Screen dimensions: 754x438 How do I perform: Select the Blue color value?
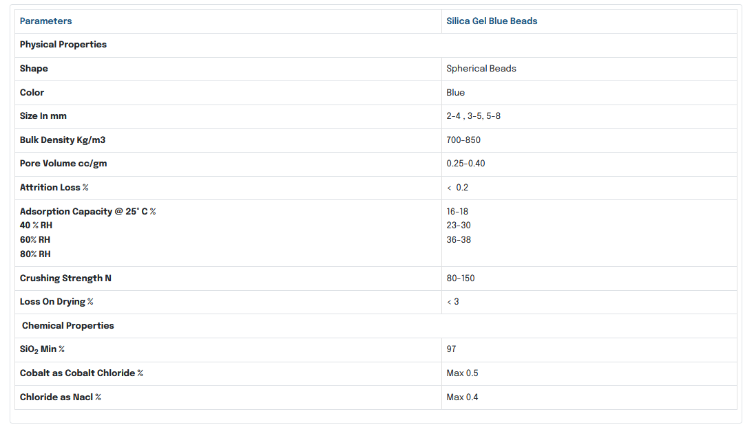455,93
